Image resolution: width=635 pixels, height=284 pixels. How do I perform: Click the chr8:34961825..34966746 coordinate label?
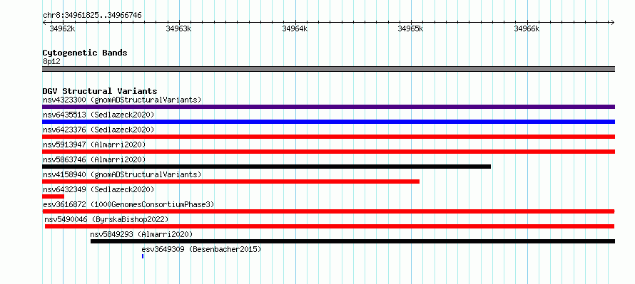pos(92,16)
